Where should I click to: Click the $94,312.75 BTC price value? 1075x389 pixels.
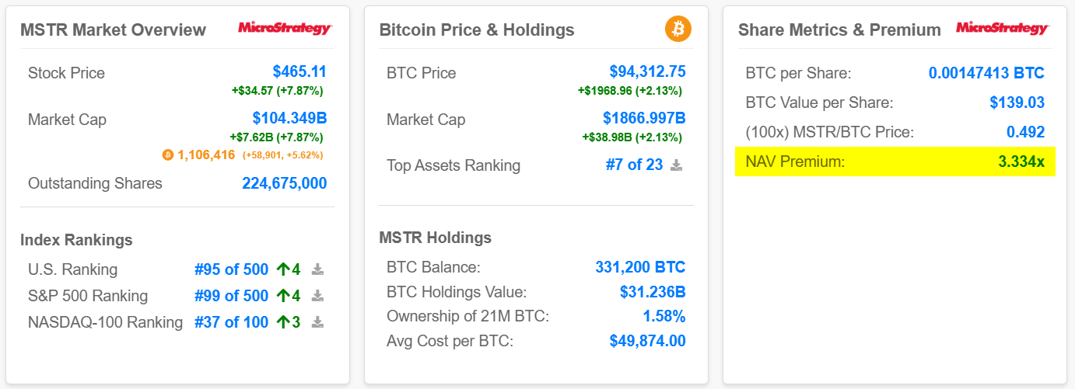pos(647,72)
